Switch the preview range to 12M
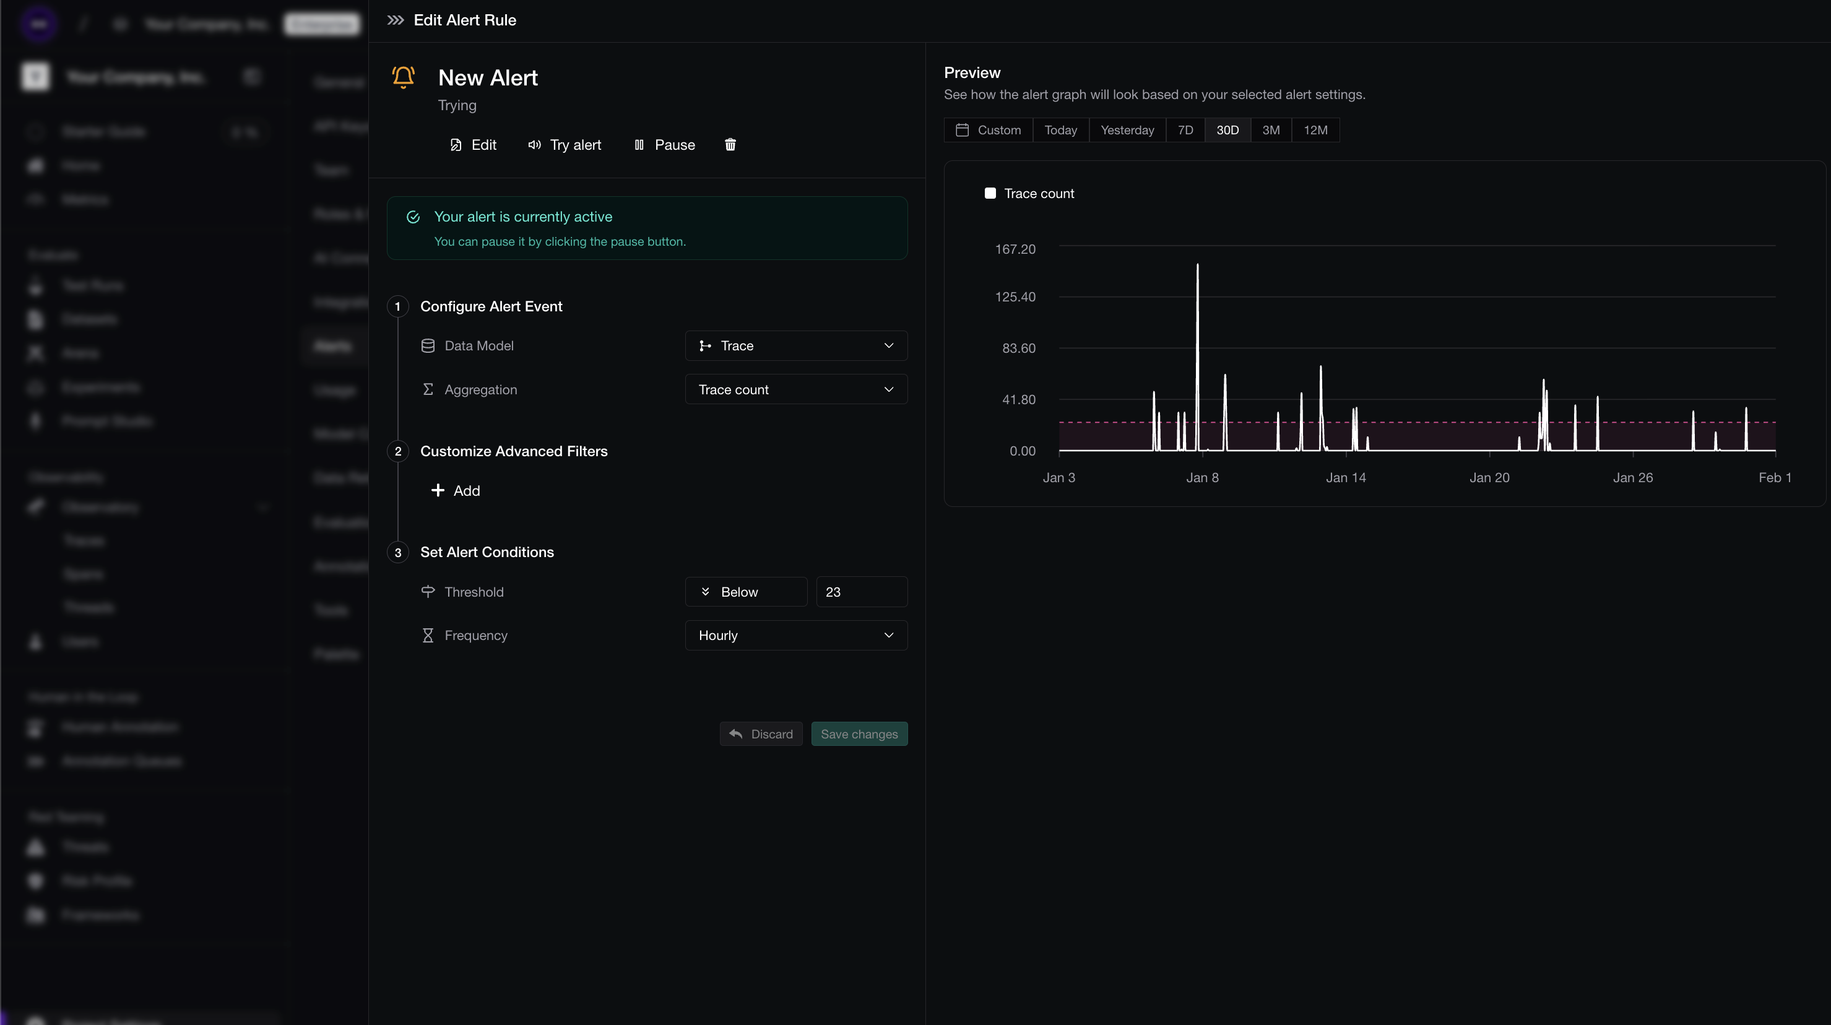Screen dimensions: 1831x1025 pyautogui.click(x=1314, y=129)
